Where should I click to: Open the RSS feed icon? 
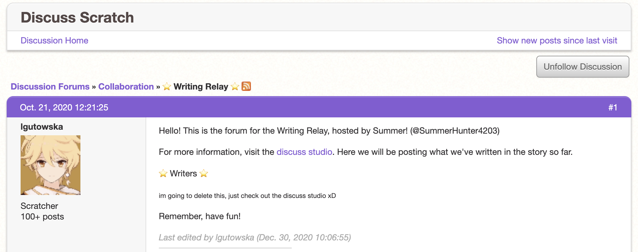[246, 86]
